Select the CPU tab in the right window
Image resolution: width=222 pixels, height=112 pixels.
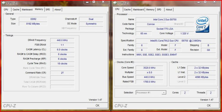tap(117, 9)
